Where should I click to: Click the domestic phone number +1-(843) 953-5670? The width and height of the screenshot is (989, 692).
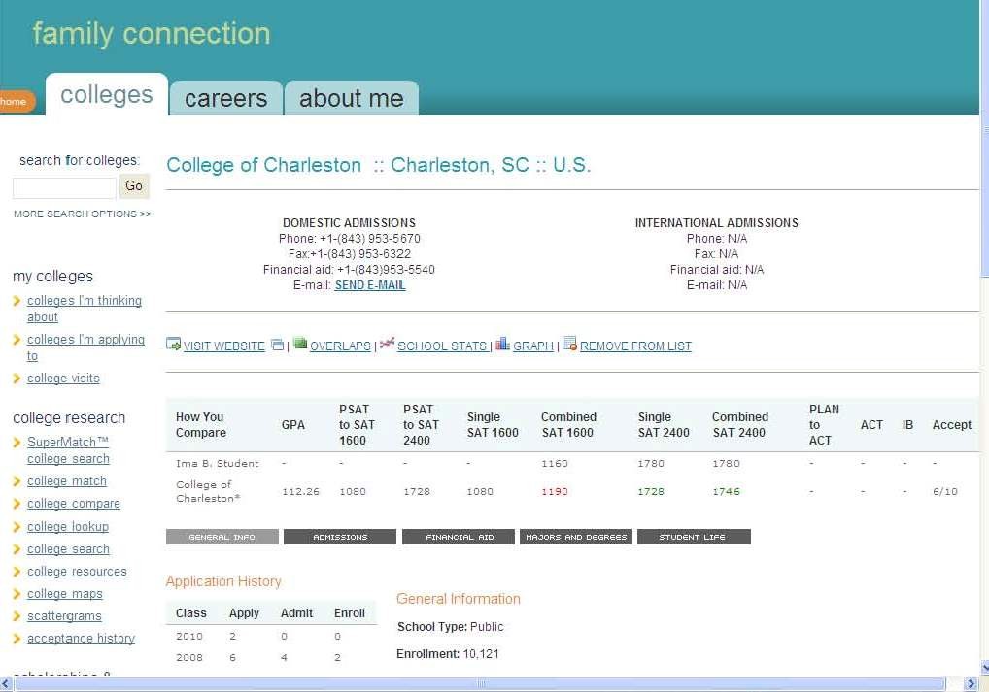[x=369, y=239]
